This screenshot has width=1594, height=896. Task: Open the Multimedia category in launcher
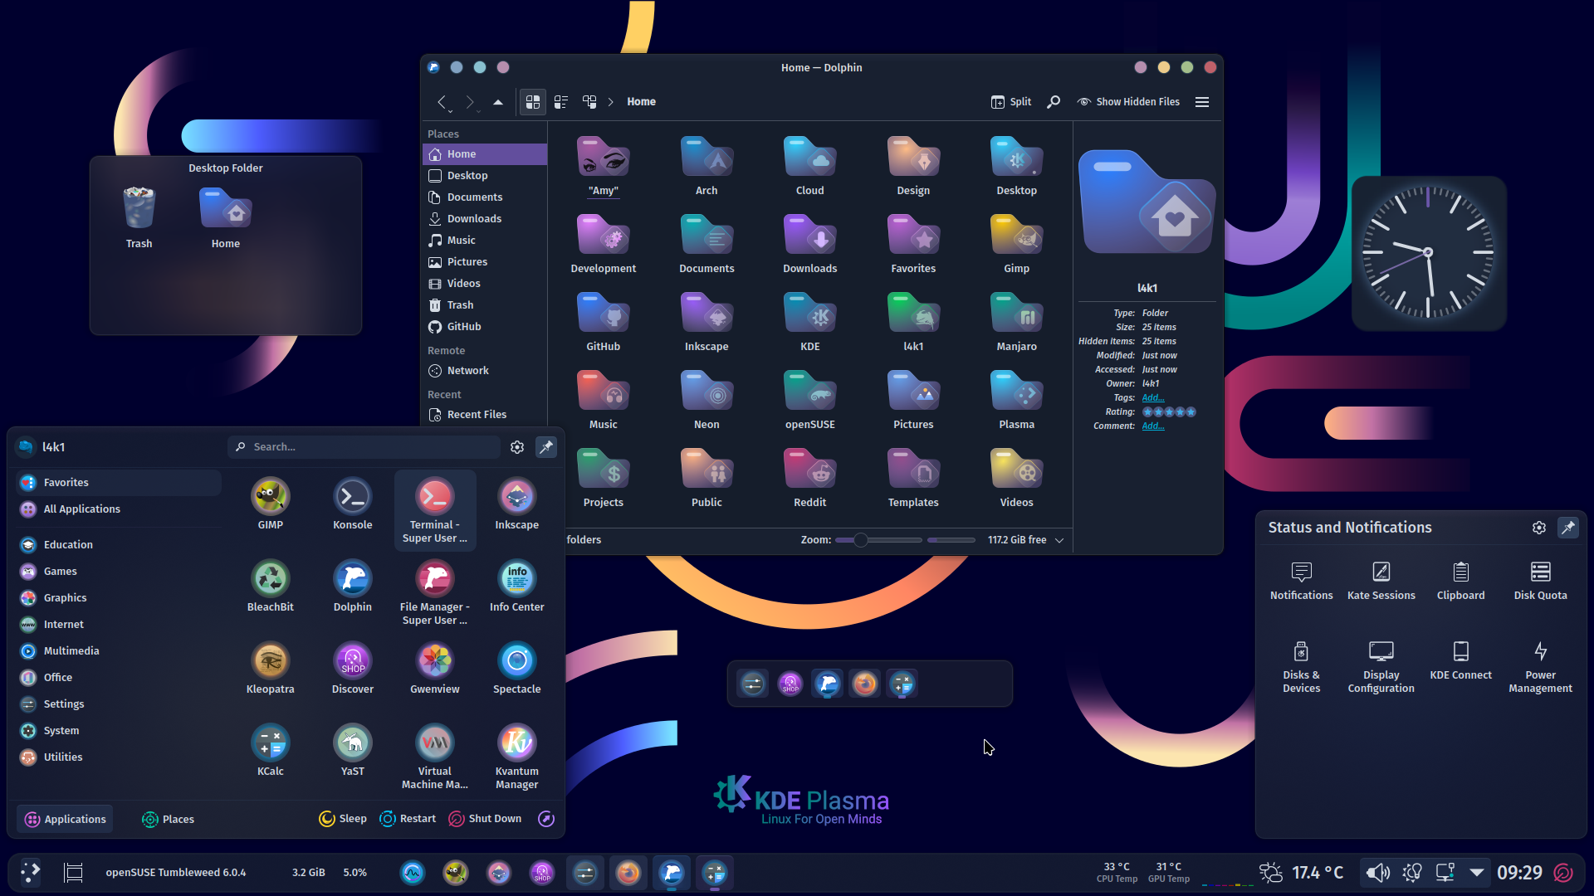pyautogui.click(x=118, y=650)
